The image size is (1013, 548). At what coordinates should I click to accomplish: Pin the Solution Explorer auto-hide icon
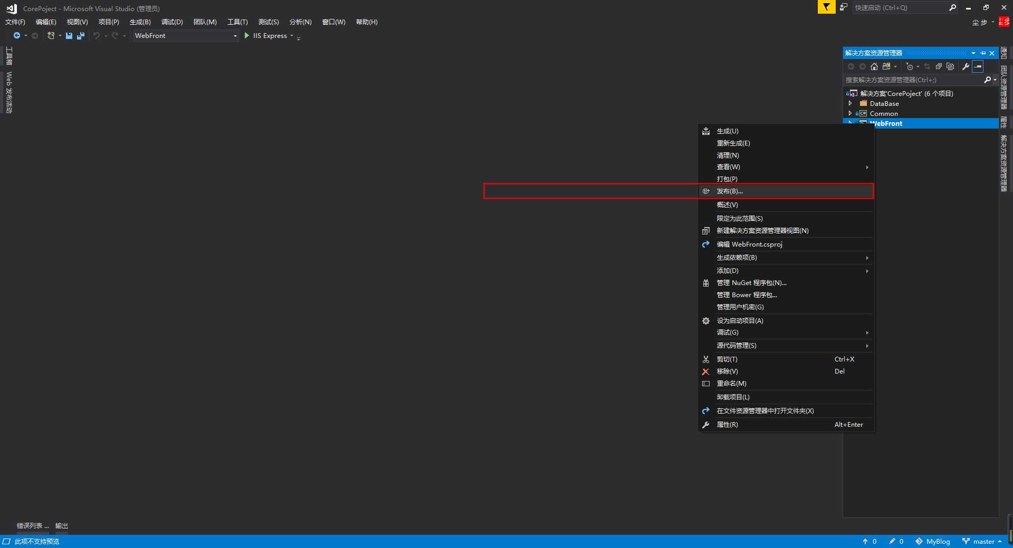pos(983,53)
